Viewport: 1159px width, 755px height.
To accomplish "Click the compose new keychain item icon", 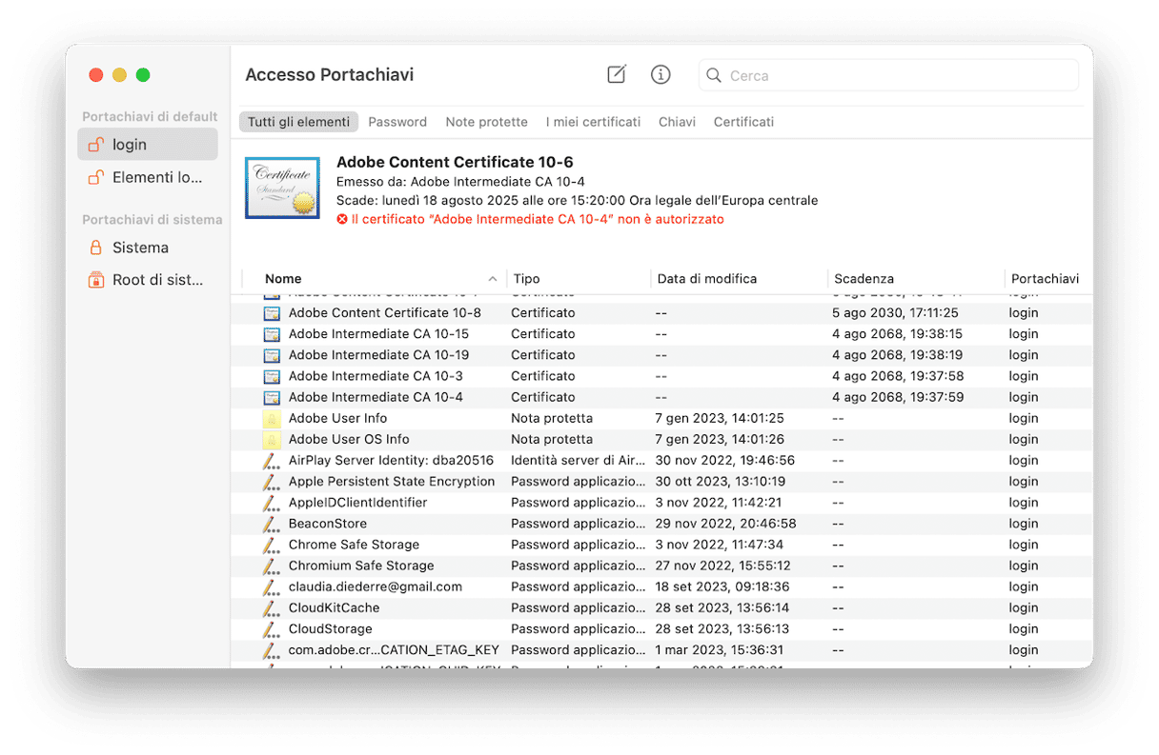I will click(x=617, y=74).
